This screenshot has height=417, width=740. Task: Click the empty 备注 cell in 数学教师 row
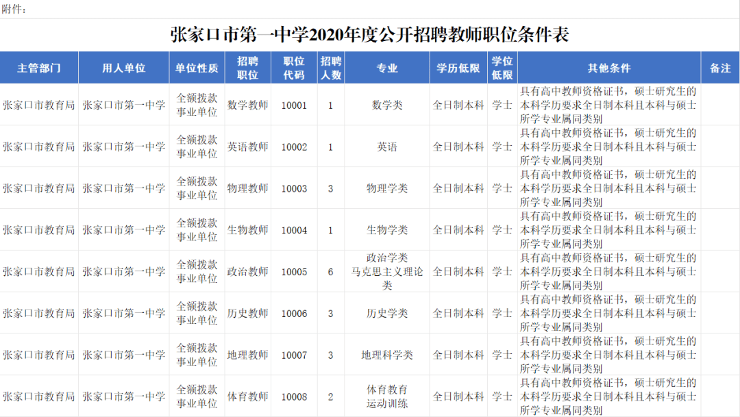coord(720,105)
